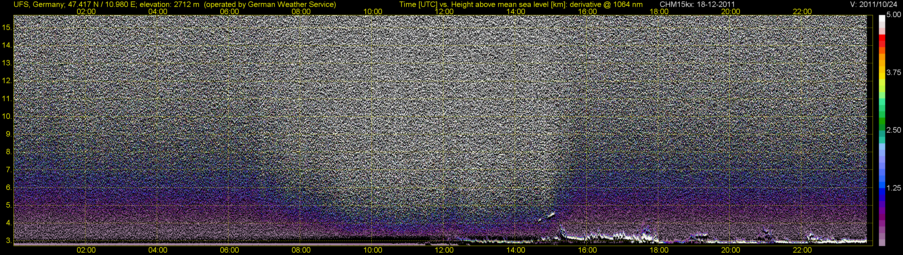Click the 7. height axis label

coord(9,170)
